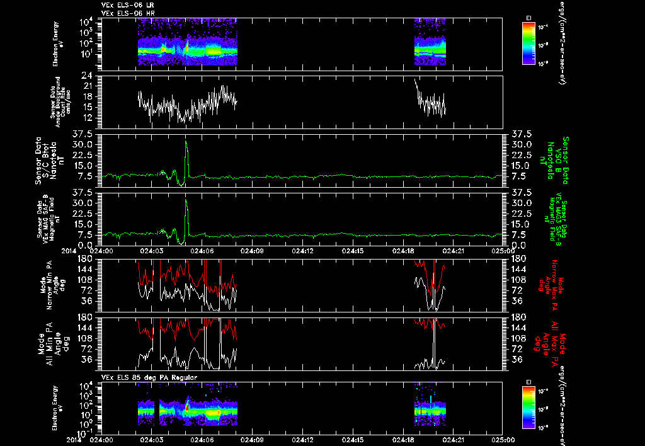Screen dimensions: 645x446
Task: Click '024:06' on the time axis under MAG SAF-B
Action: coord(202,250)
